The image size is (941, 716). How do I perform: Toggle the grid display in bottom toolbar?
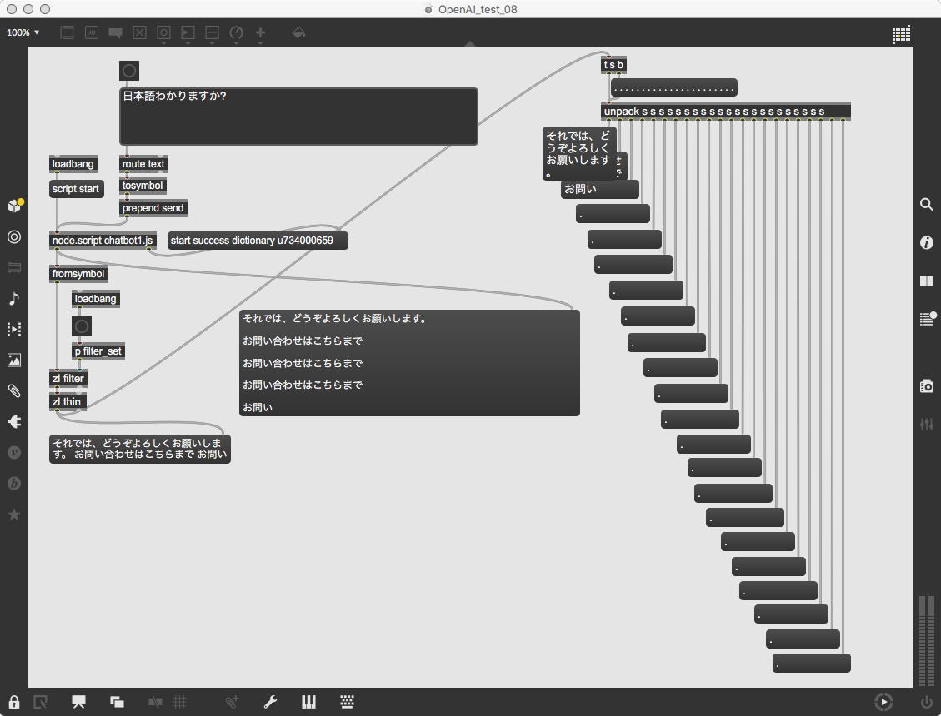click(x=180, y=702)
